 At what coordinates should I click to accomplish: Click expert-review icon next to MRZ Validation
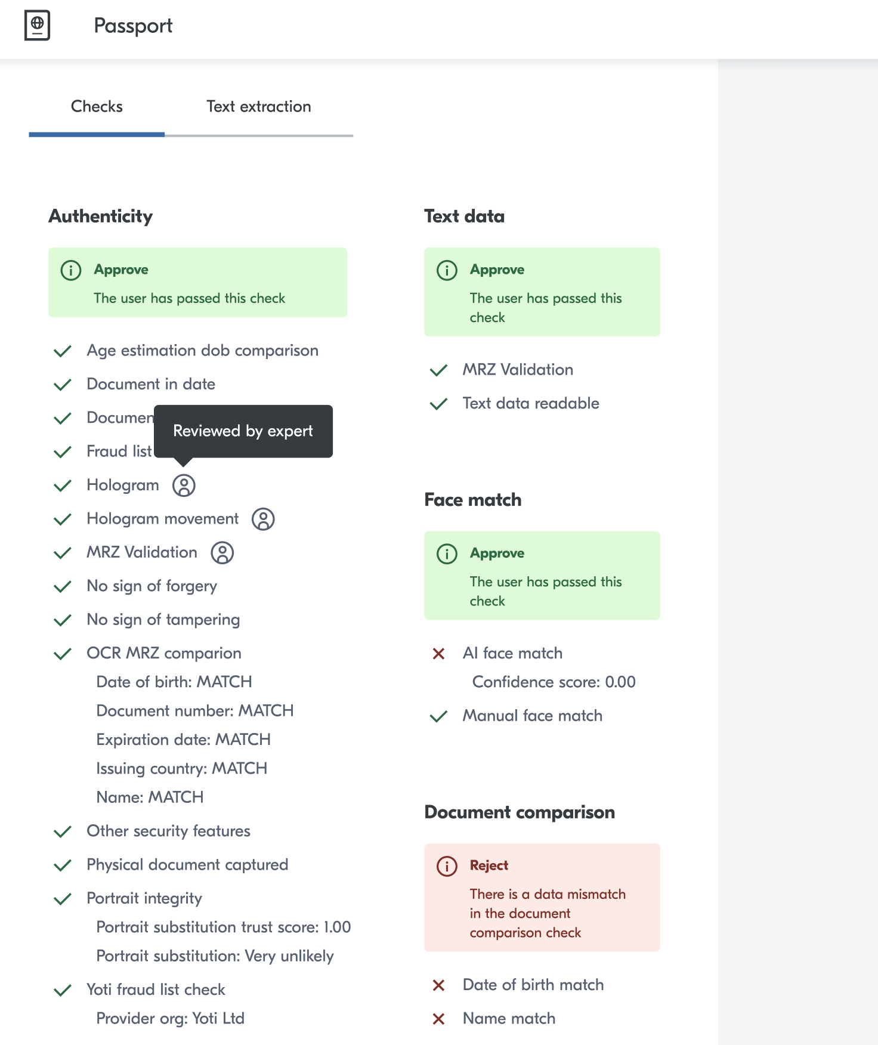(x=222, y=553)
